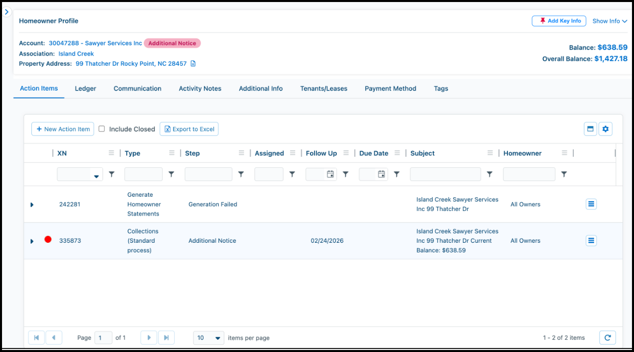The image size is (634, 352).
Task: Click the red status dot on row 335873
Action: pos(48,239)
